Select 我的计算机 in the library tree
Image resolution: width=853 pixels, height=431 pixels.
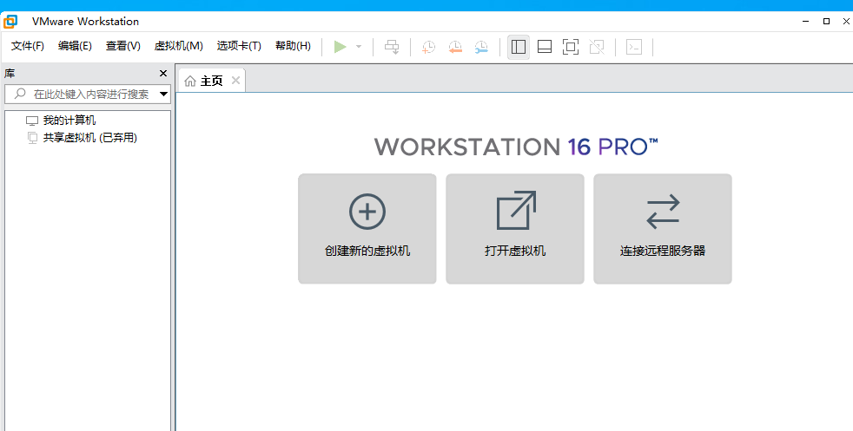pos(69,121)
